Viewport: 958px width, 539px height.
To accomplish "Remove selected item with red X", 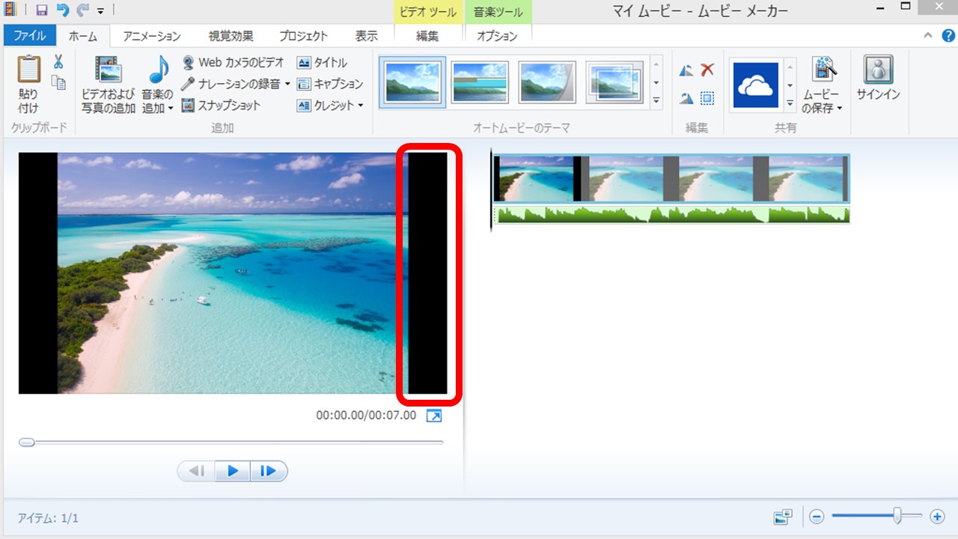I will click(707, 70).
